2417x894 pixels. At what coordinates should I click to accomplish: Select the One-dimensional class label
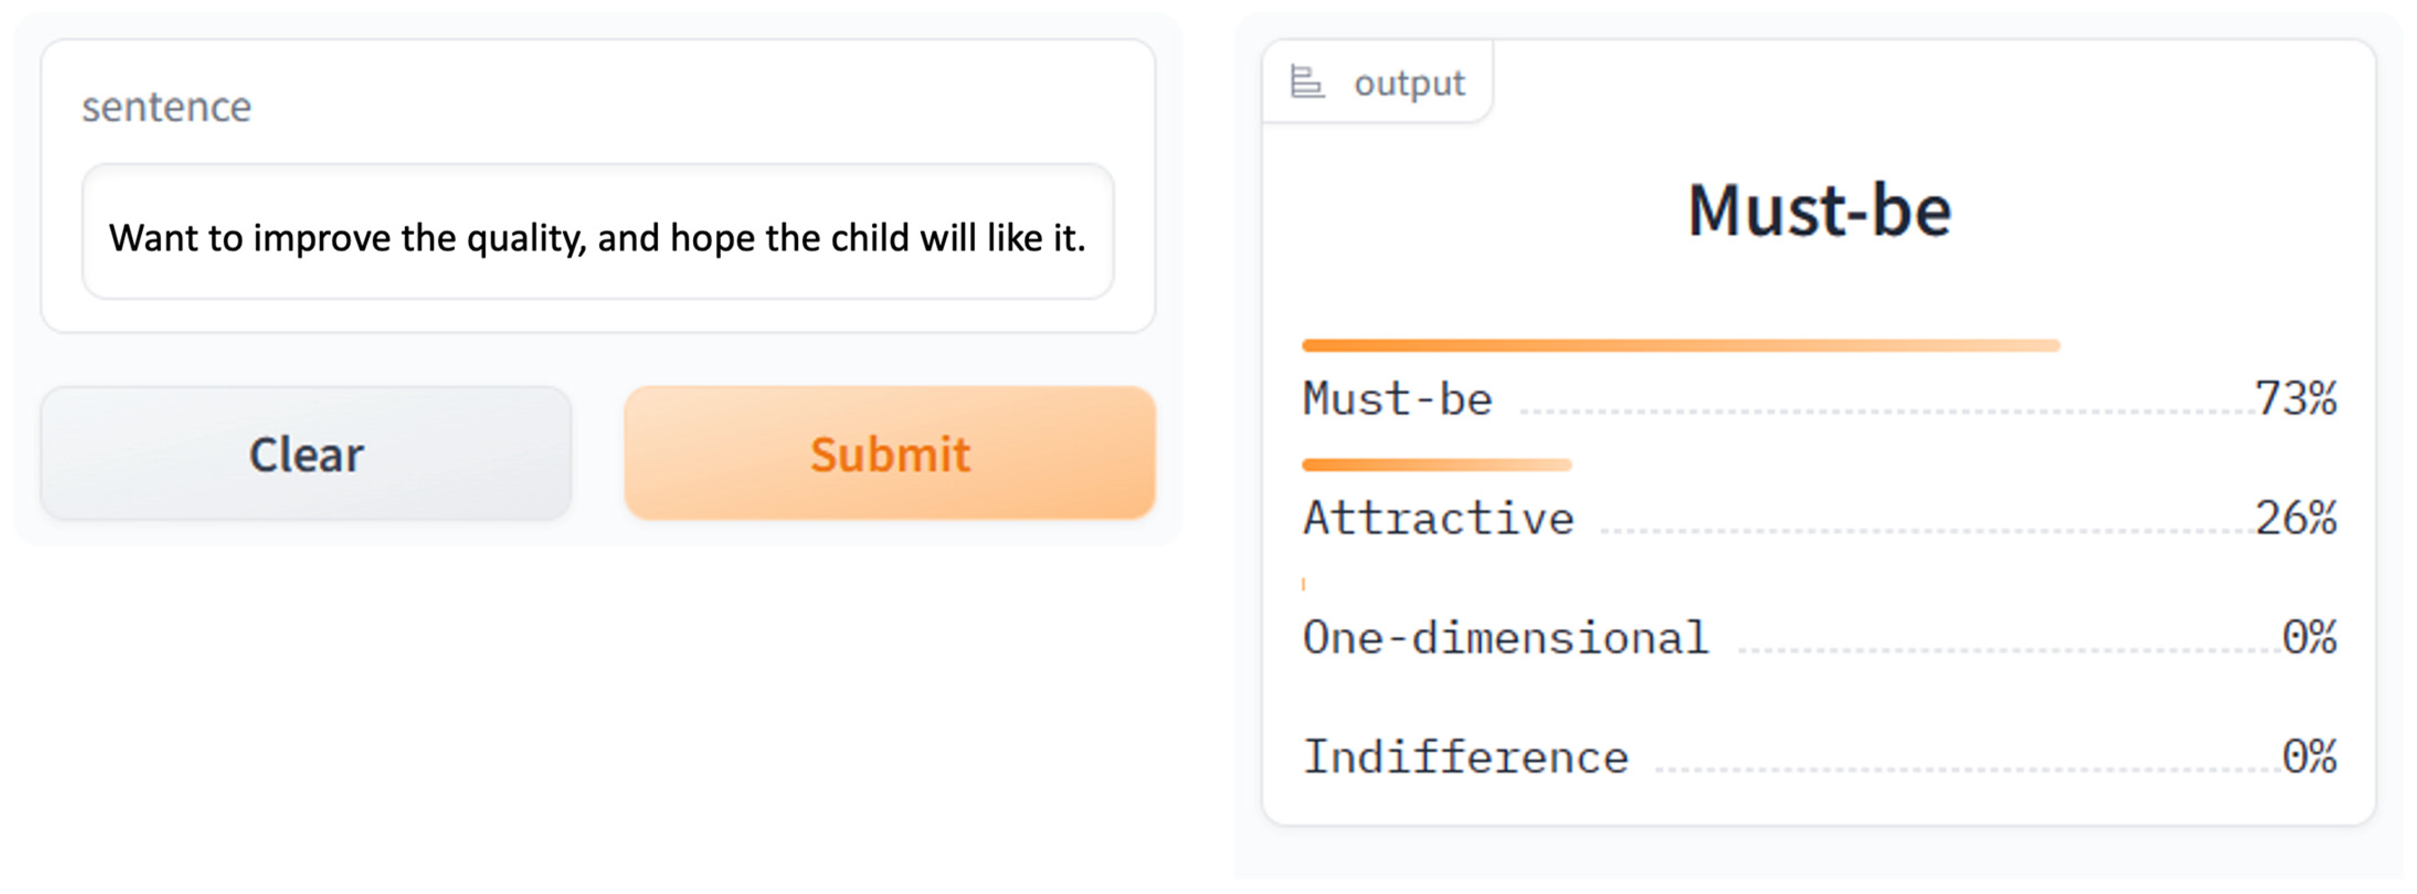[x=1505, y=638]
